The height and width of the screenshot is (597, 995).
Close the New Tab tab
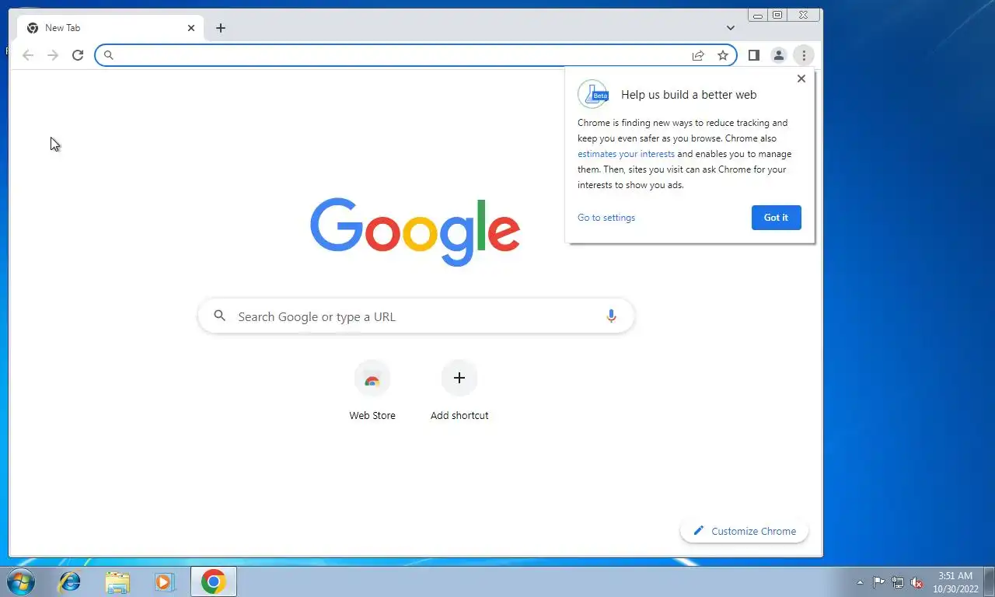coord(191,28)
